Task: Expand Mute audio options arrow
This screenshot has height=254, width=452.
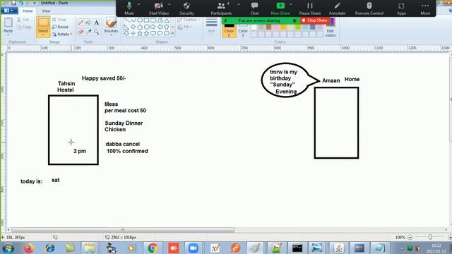Action: pyautogui.click(x=138, y=5)
